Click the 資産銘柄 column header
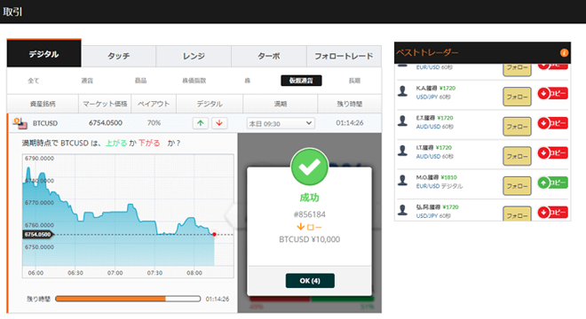The width and height of the screenshot is (586, 319). [43, 104]
